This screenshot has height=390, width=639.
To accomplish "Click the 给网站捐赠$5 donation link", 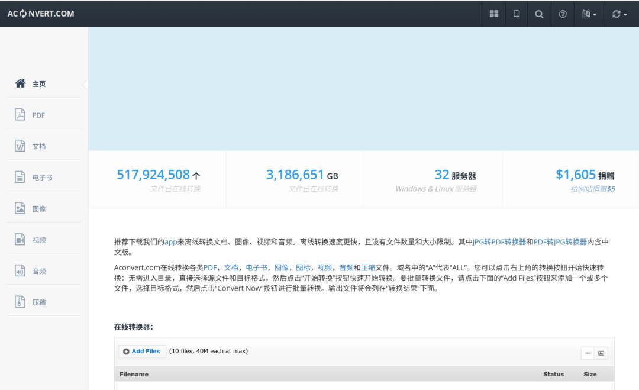I will [592, 189].
